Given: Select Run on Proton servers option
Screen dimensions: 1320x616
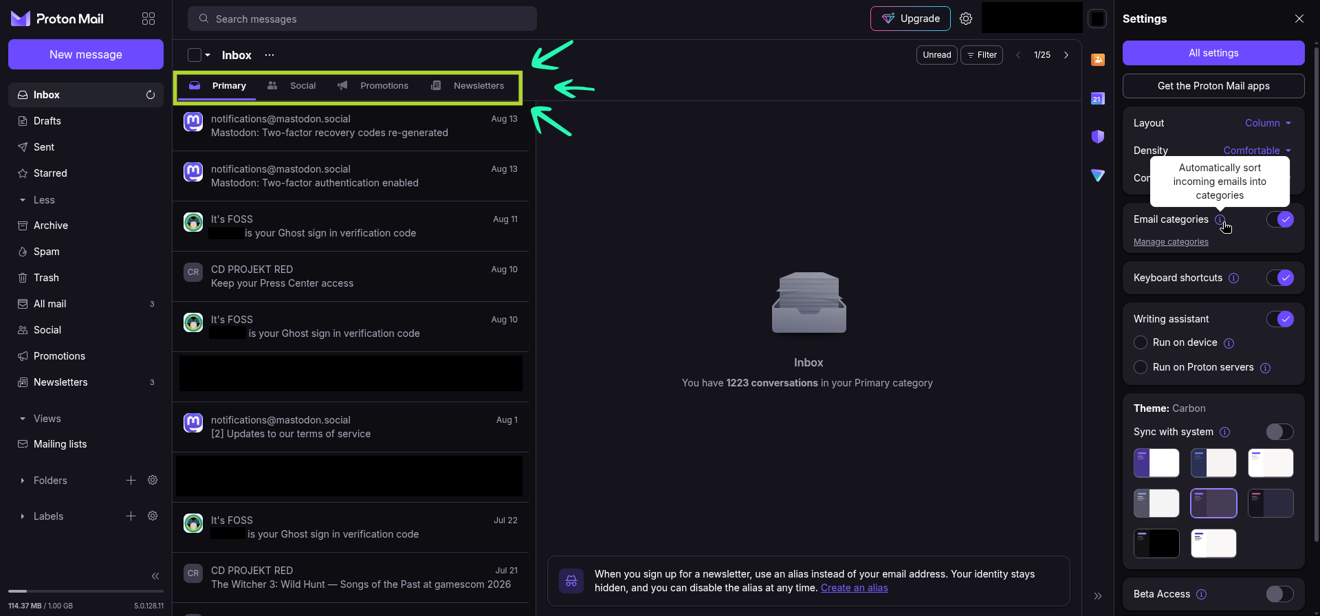Looking at the screenshot, I should [x=1141, y=367].
